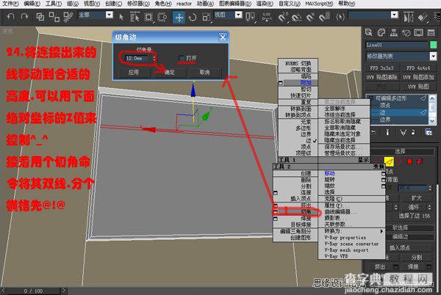Select the Select Object arrow tool
Image resolution: width=441 pixels, height=295 pixels.
121,17
